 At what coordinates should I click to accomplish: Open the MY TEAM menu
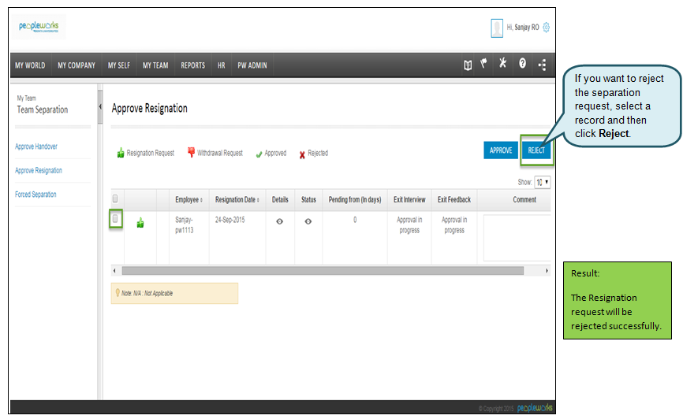155,65
